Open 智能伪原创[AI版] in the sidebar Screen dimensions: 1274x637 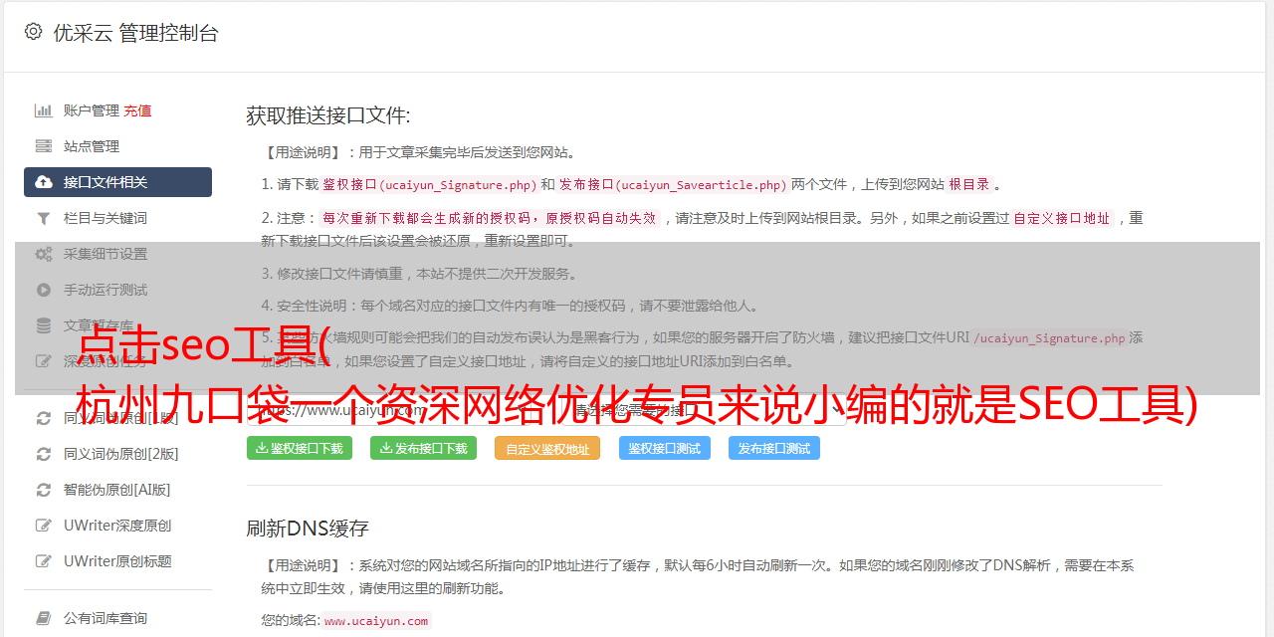pyautogui.click(x=117, y=490)
